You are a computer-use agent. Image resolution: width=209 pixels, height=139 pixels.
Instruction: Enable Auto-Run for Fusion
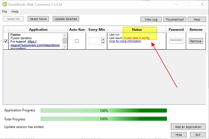(77, 41)
